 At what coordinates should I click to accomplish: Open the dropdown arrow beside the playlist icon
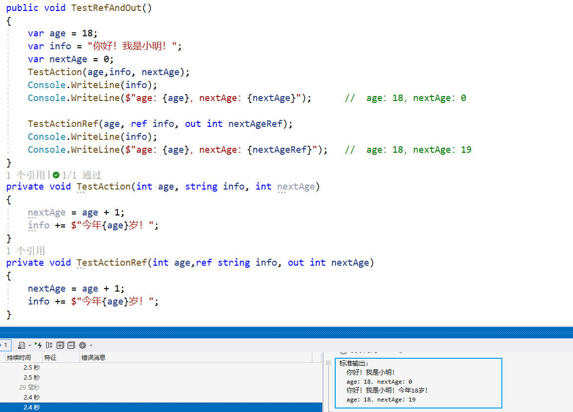click(29, 345)
